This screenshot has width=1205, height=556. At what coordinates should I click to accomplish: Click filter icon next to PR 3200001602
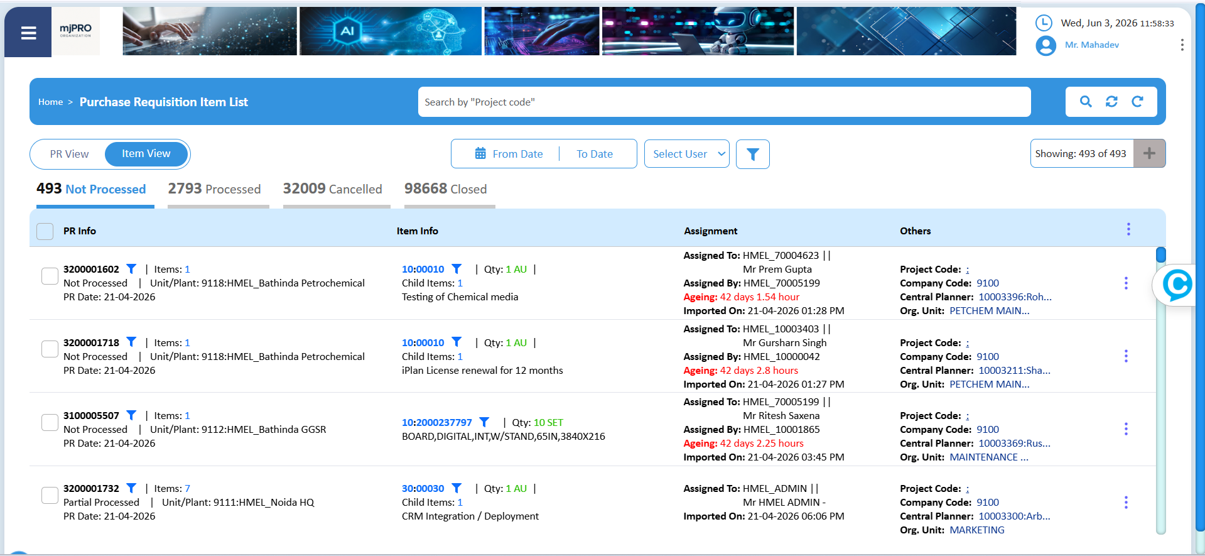(131, 269)
